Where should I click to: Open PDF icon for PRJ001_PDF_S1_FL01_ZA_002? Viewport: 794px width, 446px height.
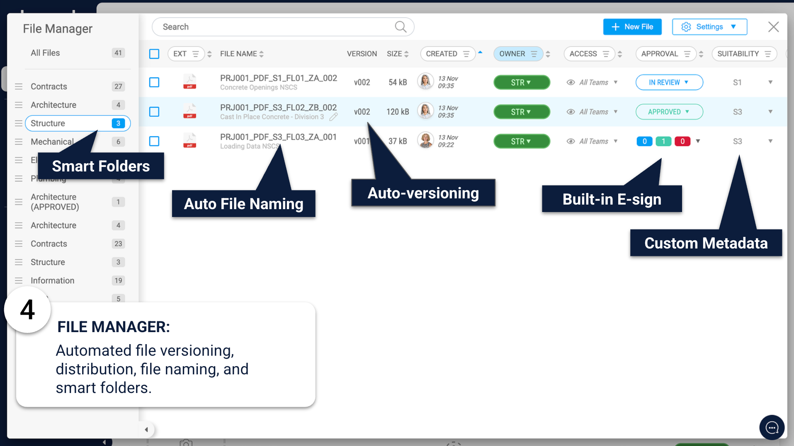[x=190, y=82]
